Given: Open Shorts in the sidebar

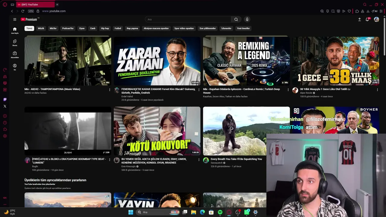Looking at the screenshot, I should point(15,42).
